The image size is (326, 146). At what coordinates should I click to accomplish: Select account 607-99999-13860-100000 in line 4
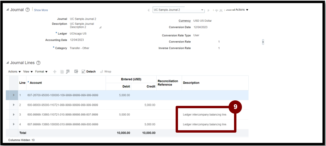tap(63, 124)
